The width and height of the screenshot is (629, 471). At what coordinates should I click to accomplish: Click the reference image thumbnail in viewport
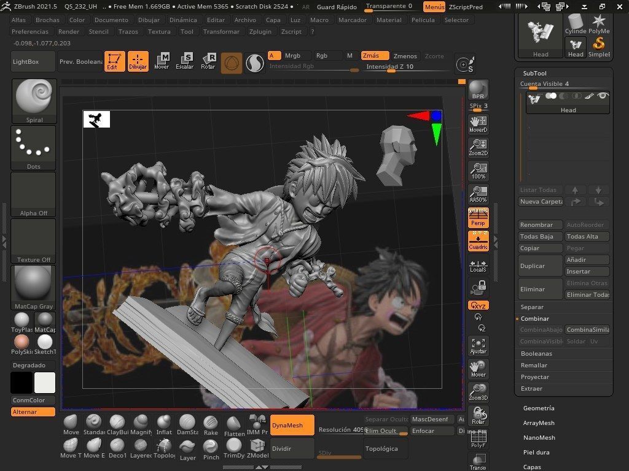96,120
